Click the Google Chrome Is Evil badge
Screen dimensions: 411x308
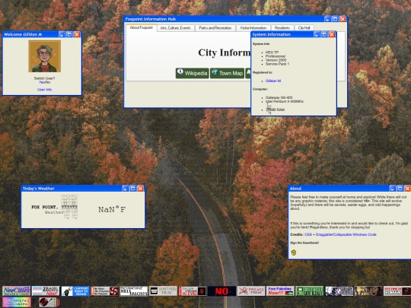coord(193,291)
